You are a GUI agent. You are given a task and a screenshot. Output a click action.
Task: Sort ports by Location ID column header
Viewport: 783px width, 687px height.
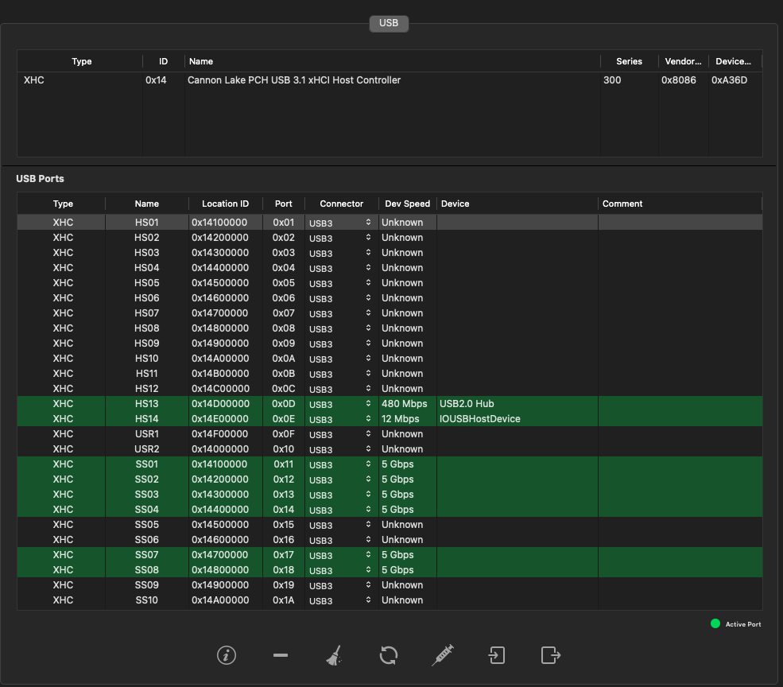pyautogui.click(x=225, y=204)
